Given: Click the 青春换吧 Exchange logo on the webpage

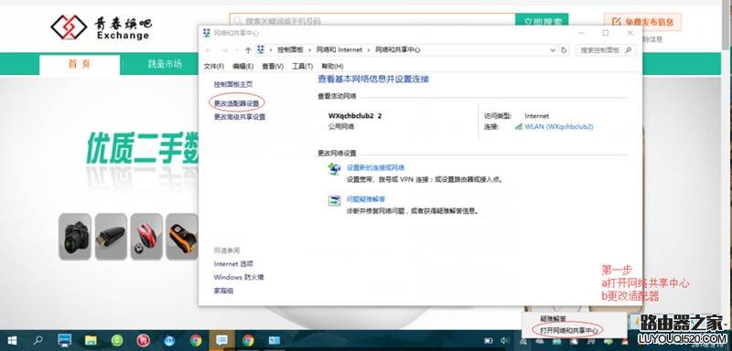Looking at the screenshot, I should (x=101, y=27).
